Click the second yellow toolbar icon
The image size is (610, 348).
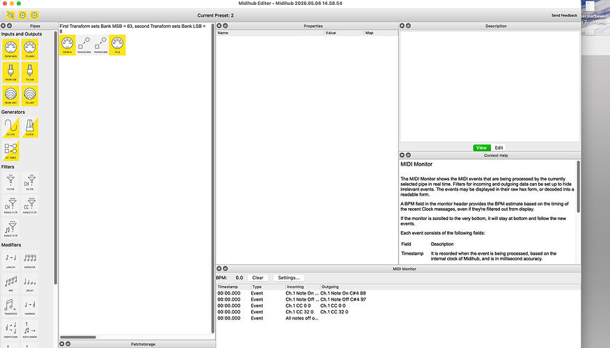pos(22,15)
